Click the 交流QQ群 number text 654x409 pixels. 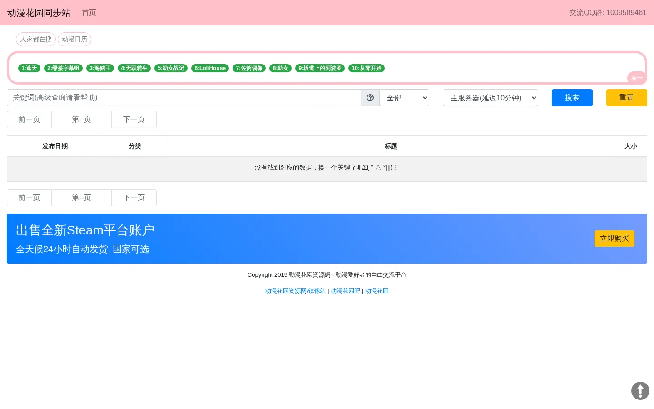point(608,13)
